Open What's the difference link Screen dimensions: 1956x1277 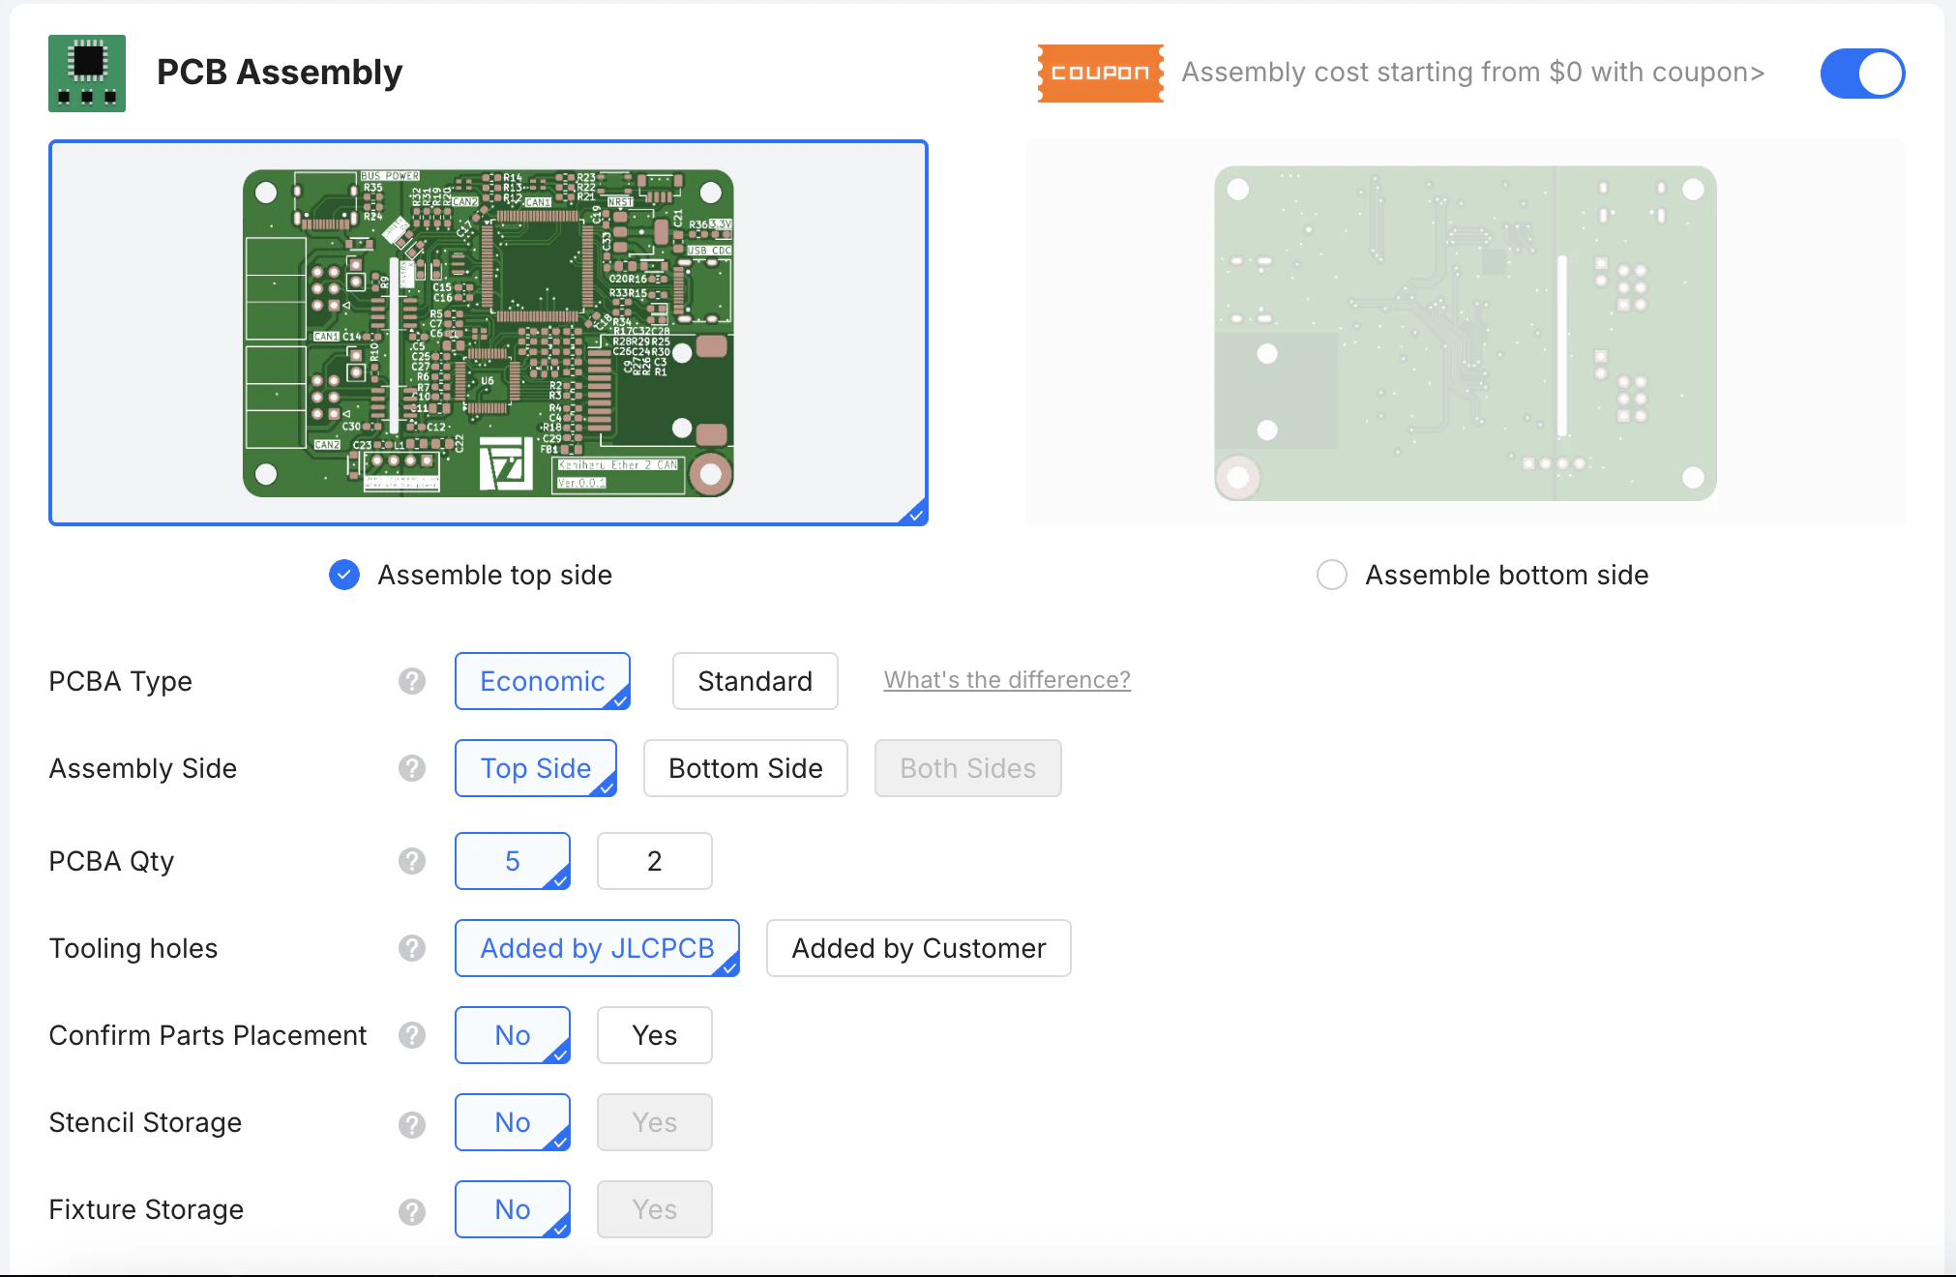click(1007, 680)
